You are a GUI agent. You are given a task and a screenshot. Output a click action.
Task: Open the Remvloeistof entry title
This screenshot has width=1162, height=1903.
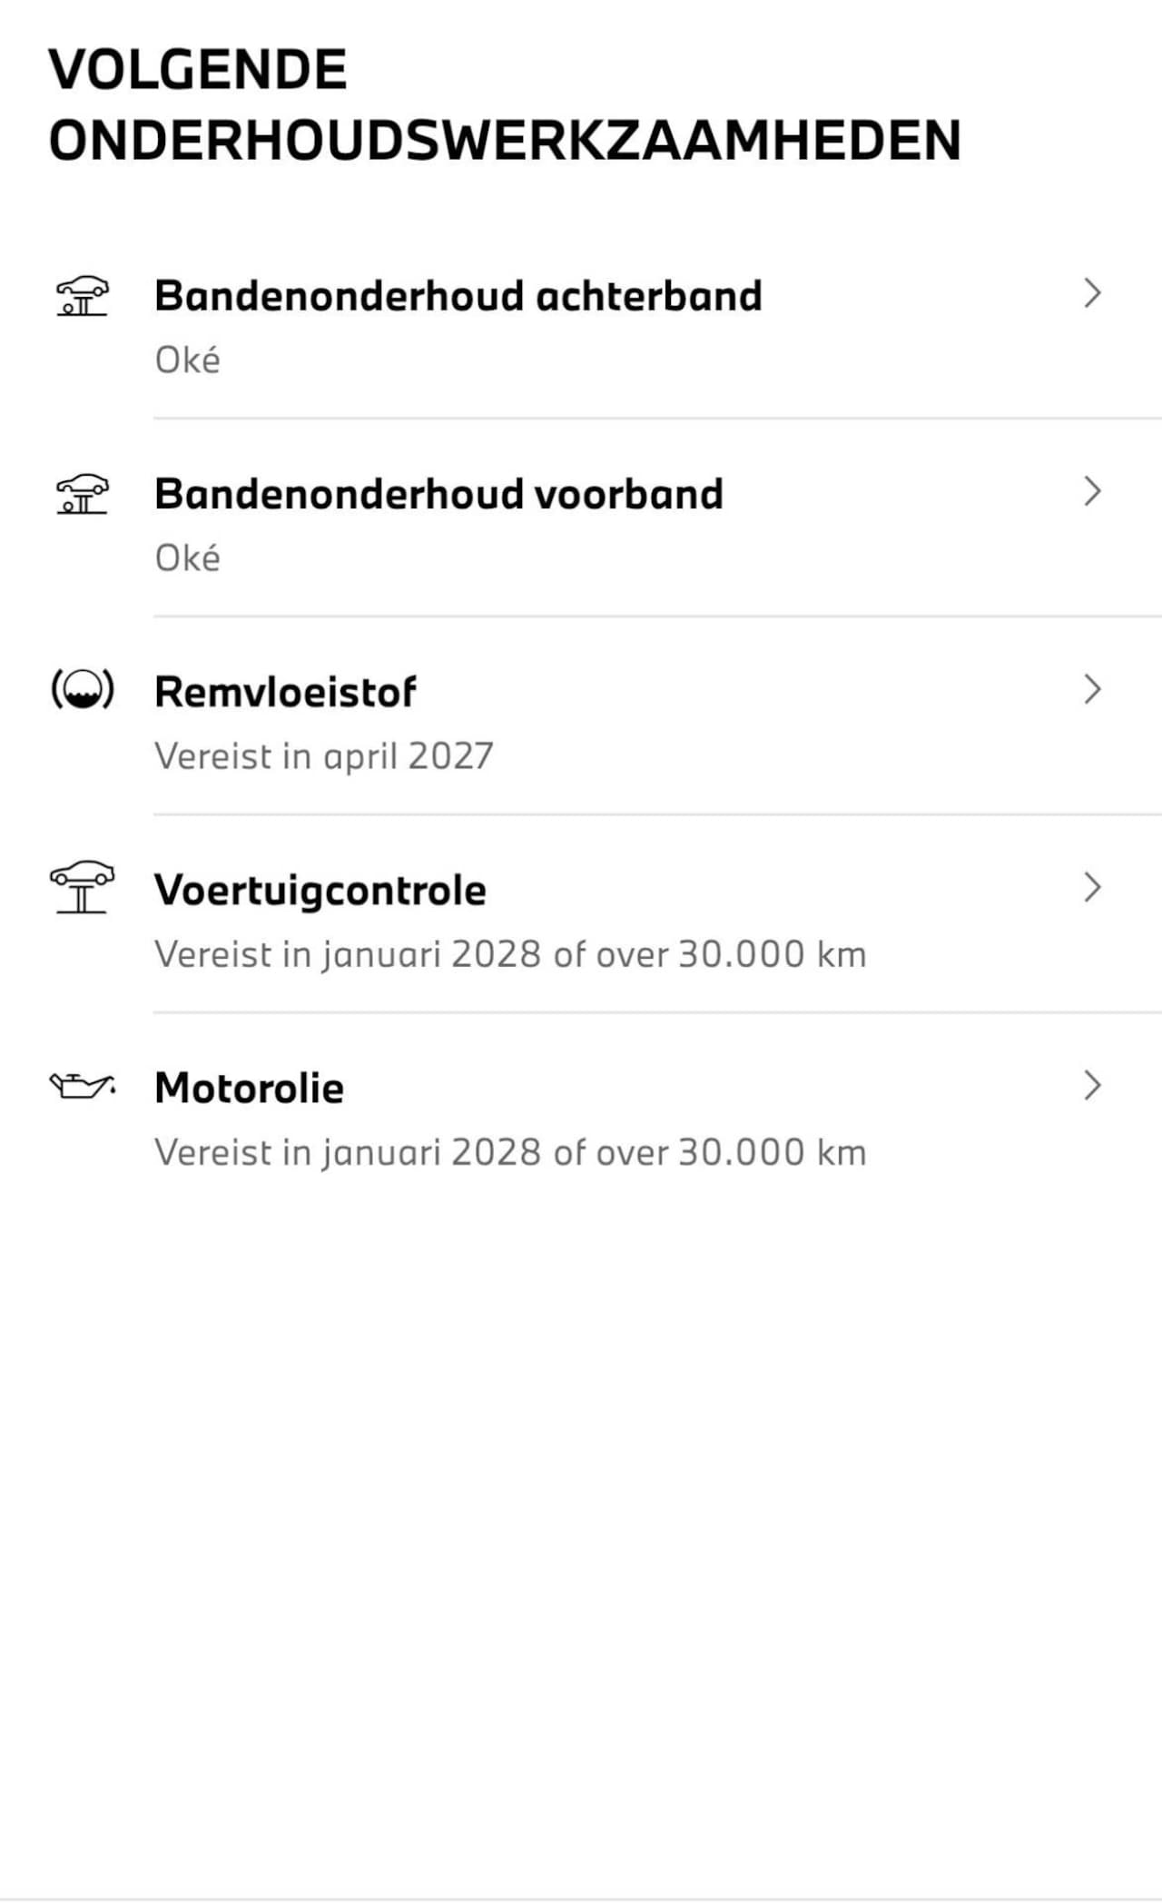[x=285, y=692]
